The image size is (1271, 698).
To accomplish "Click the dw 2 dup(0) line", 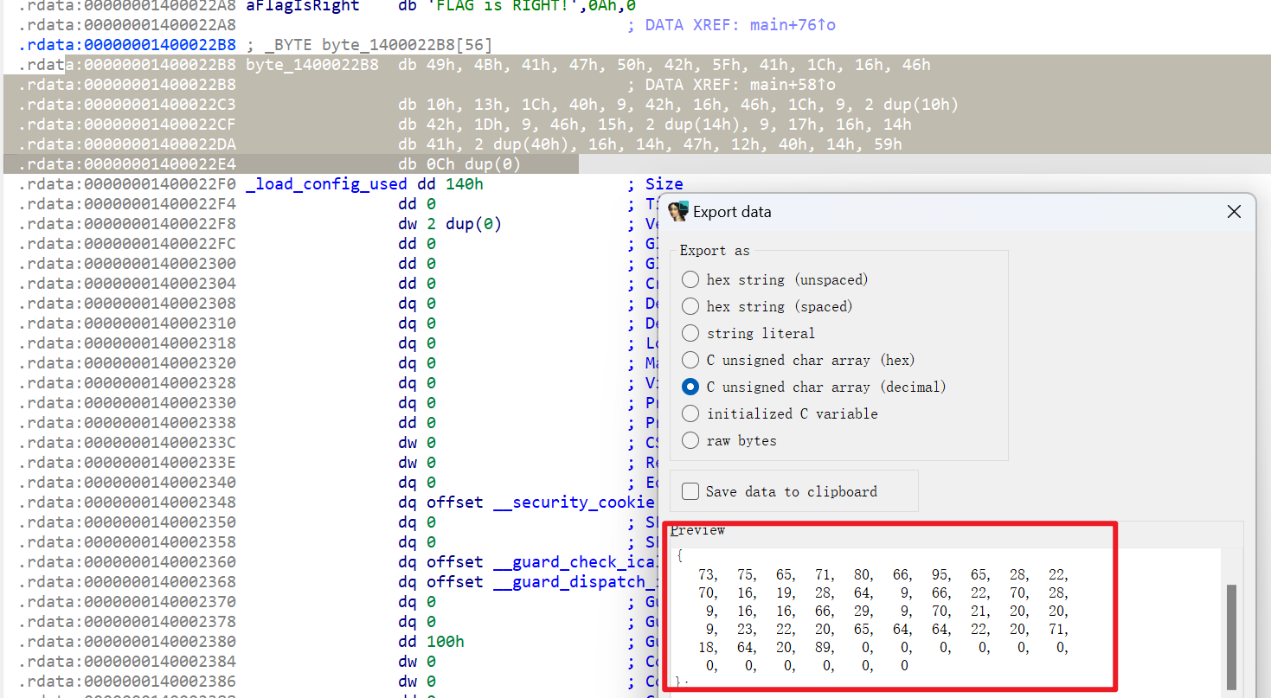I will coord(450,224).
